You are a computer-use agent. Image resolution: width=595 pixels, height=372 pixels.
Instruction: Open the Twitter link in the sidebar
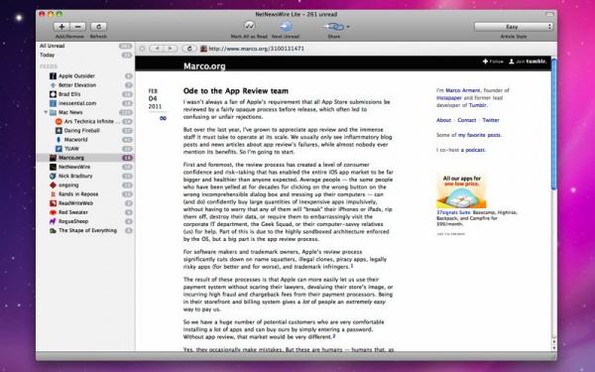point(491,120)
